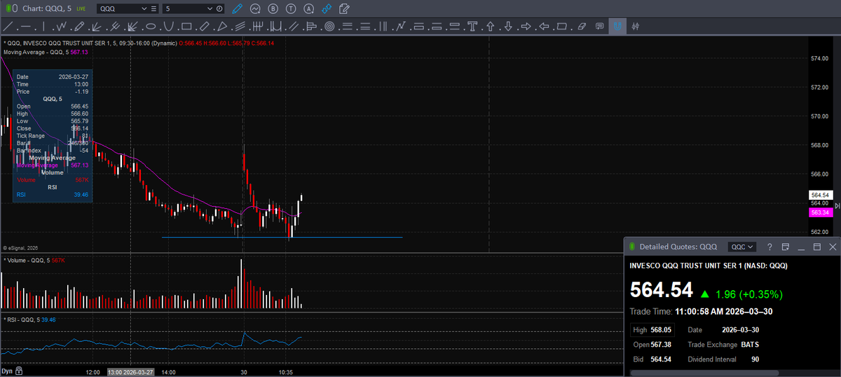
Task: Click the blue horizontal support line
Action: (282, 237)
